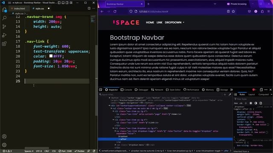
Task: Toggle the bottom panel layout icon in VS Code
Action: tap(63, 3)
